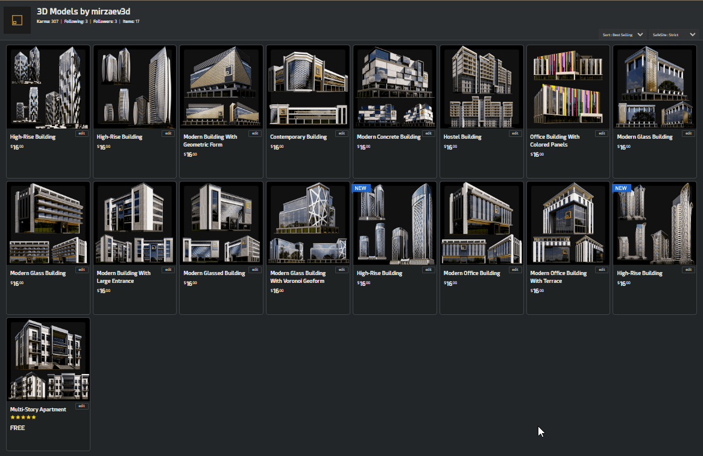Screen dimensions: 703x456
Task: Click the $16 price under Modern Concrete Building
Action: [364, 147]
